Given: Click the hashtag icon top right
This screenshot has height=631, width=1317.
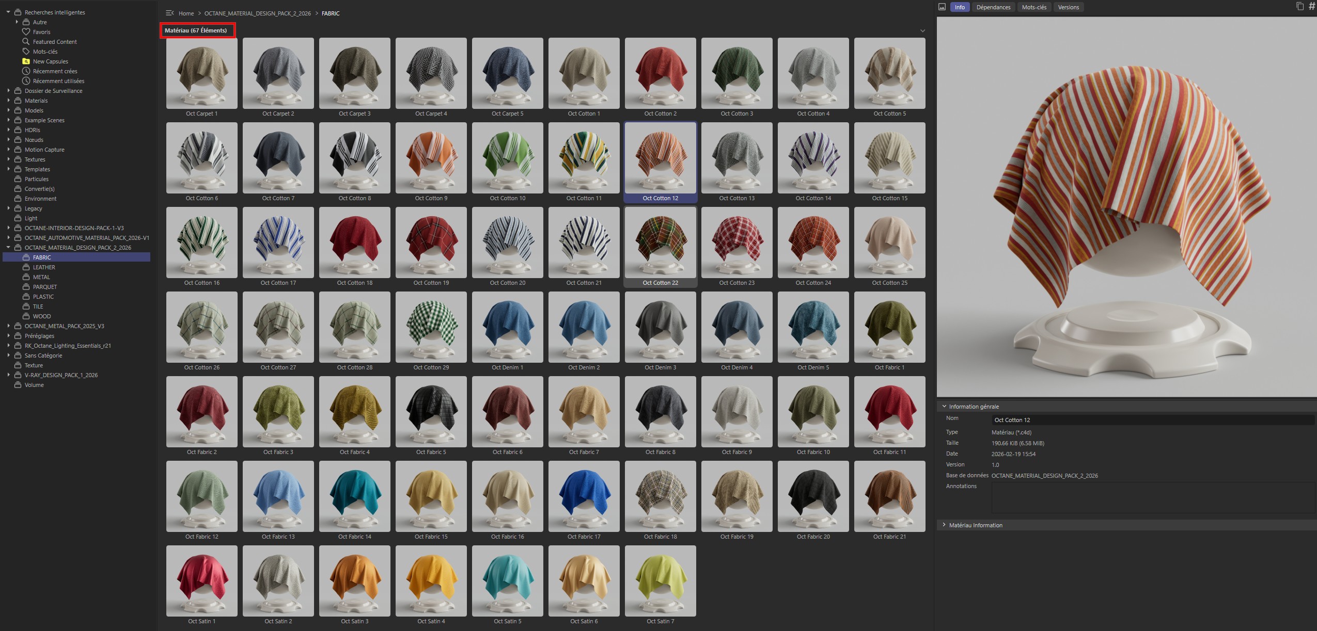Looking at the screenshot, I should pyautogui.click(x=1311, y=6).
